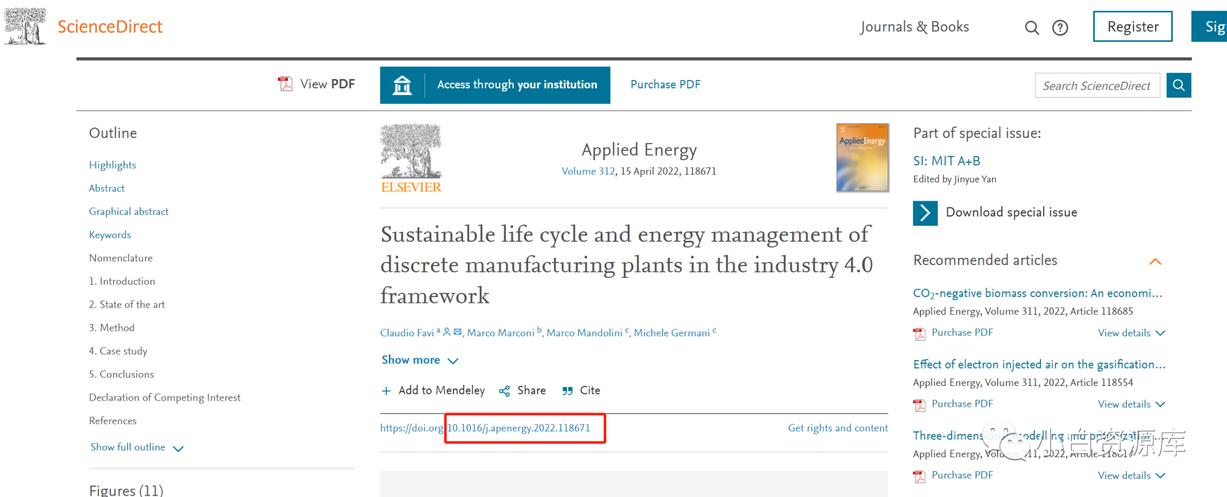Expand Show full outline
Viewport: 1227px width, 497px height.
pyautogui.click(x=137, y=447)
